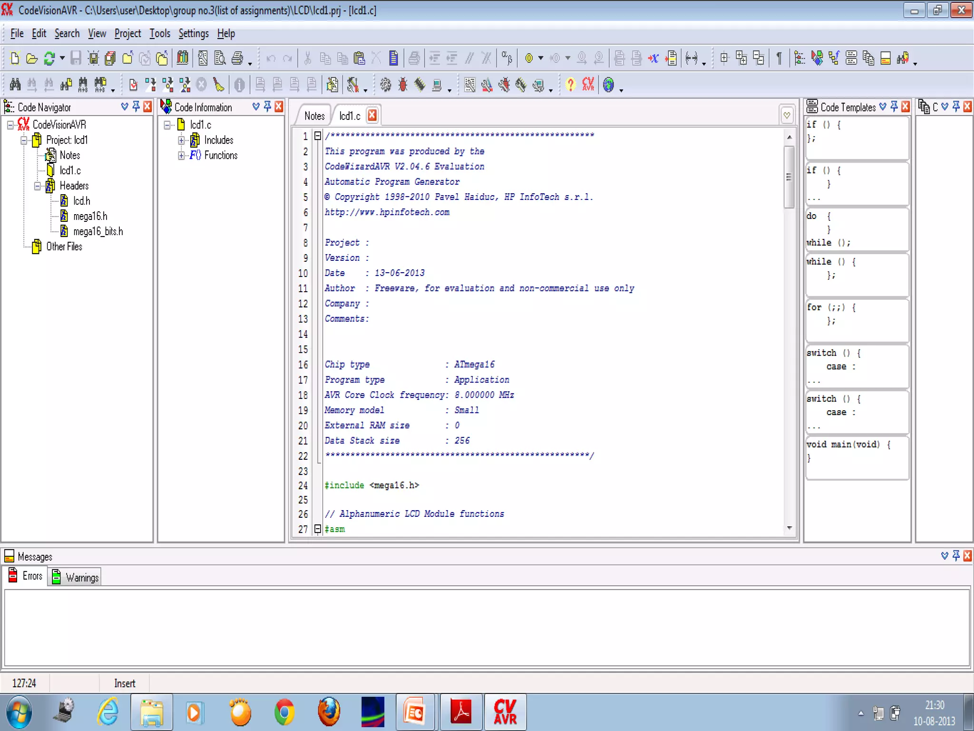Click the New File toolbar icon

coord(15,58)
